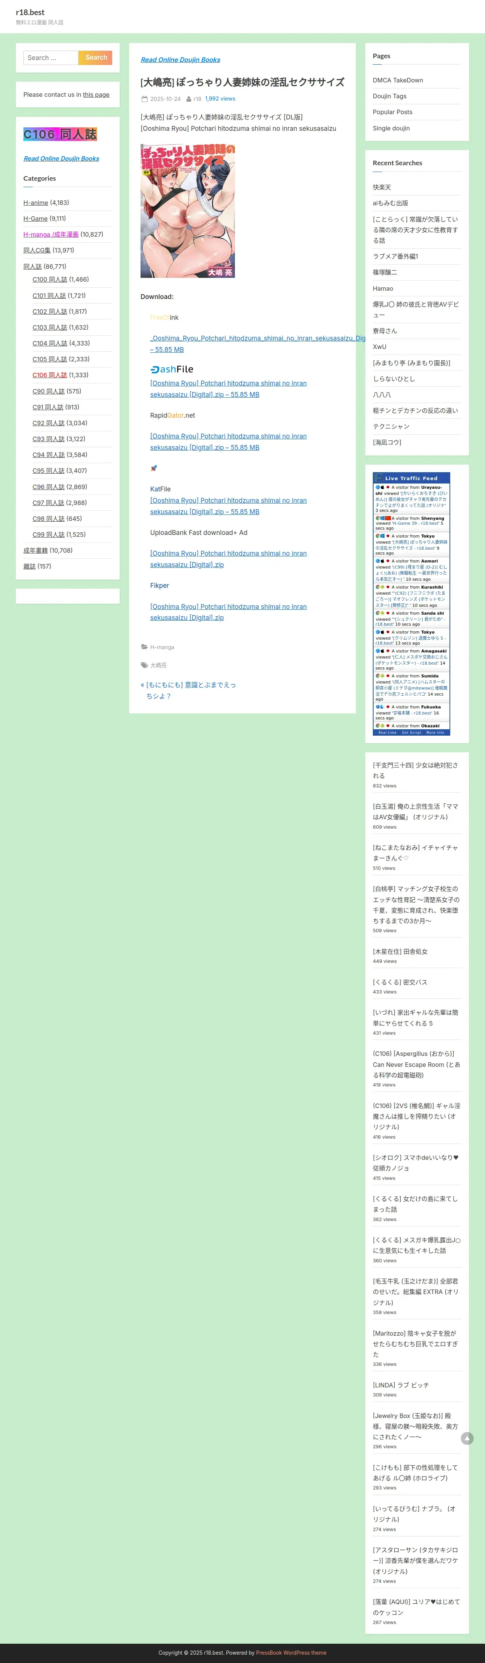This screenshot has width=485, height=1663.
Task: Open the Doujin Tags page
Action: pyautogui.click(x=389, y=96)
